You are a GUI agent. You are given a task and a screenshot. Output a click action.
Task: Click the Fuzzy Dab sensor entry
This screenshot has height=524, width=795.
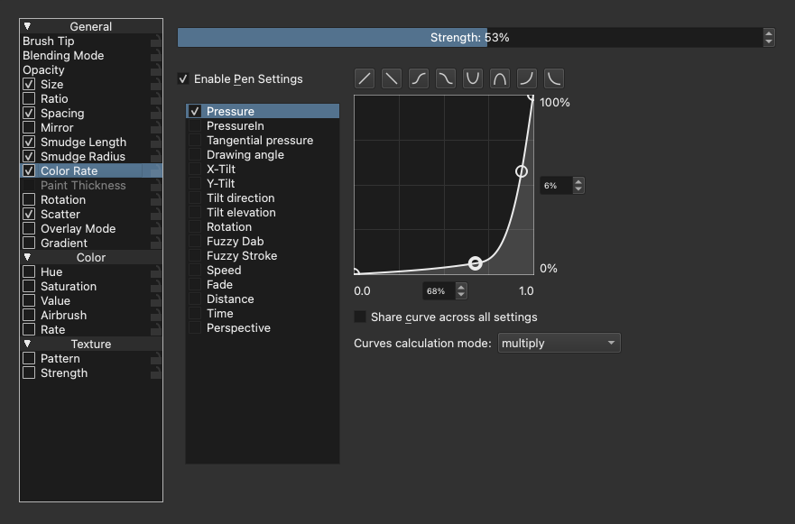click(235, 242)
